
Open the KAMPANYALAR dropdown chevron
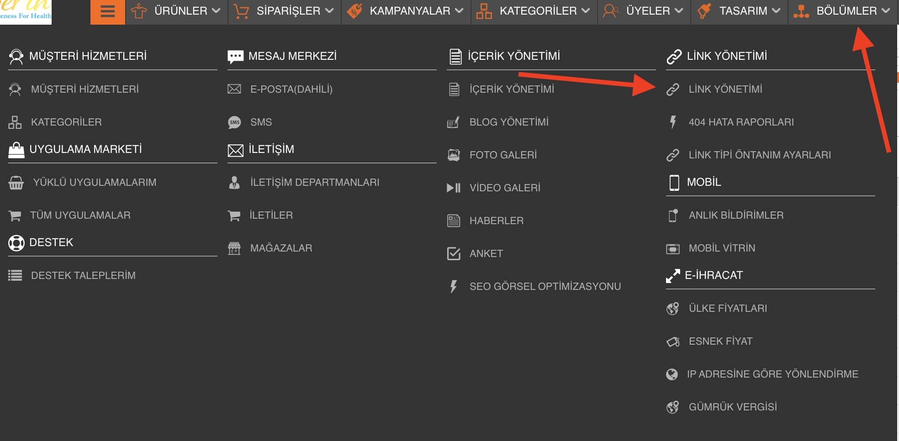(x=459, y=10)
